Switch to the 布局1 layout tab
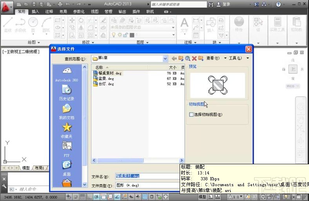309x201 pixels. pyautogui.click(x=40, y=168)
